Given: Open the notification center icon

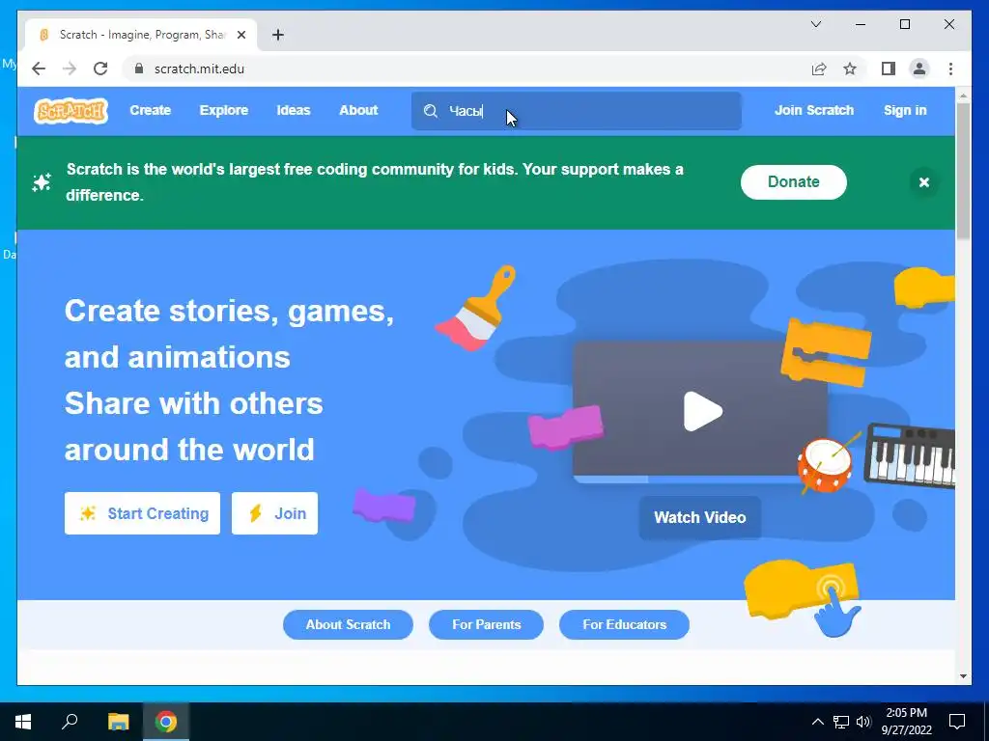Looking at the screenshot, I should click(957, 722).
